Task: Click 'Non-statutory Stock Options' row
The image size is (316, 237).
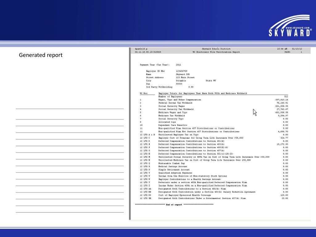Action: click(x=214, y=176)
